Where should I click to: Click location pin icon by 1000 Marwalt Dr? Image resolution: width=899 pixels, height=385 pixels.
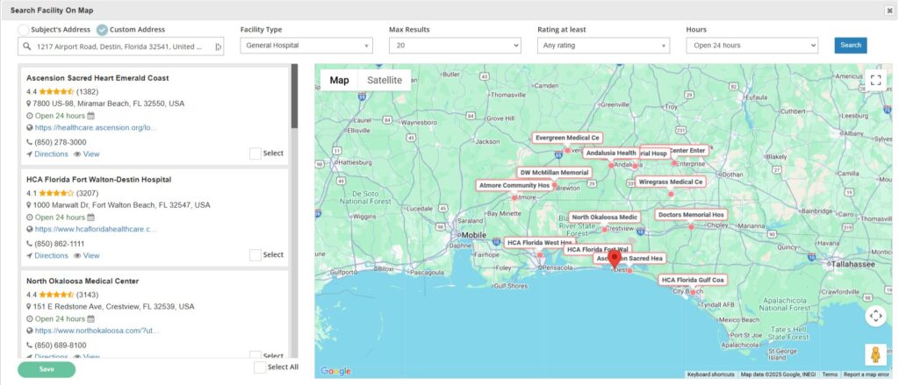pos(29,205)
